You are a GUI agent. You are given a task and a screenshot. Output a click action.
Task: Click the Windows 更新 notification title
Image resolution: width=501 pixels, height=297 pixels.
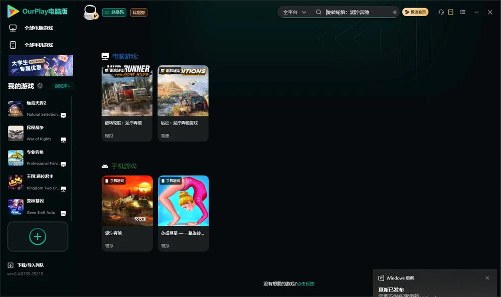click(400, 278)
